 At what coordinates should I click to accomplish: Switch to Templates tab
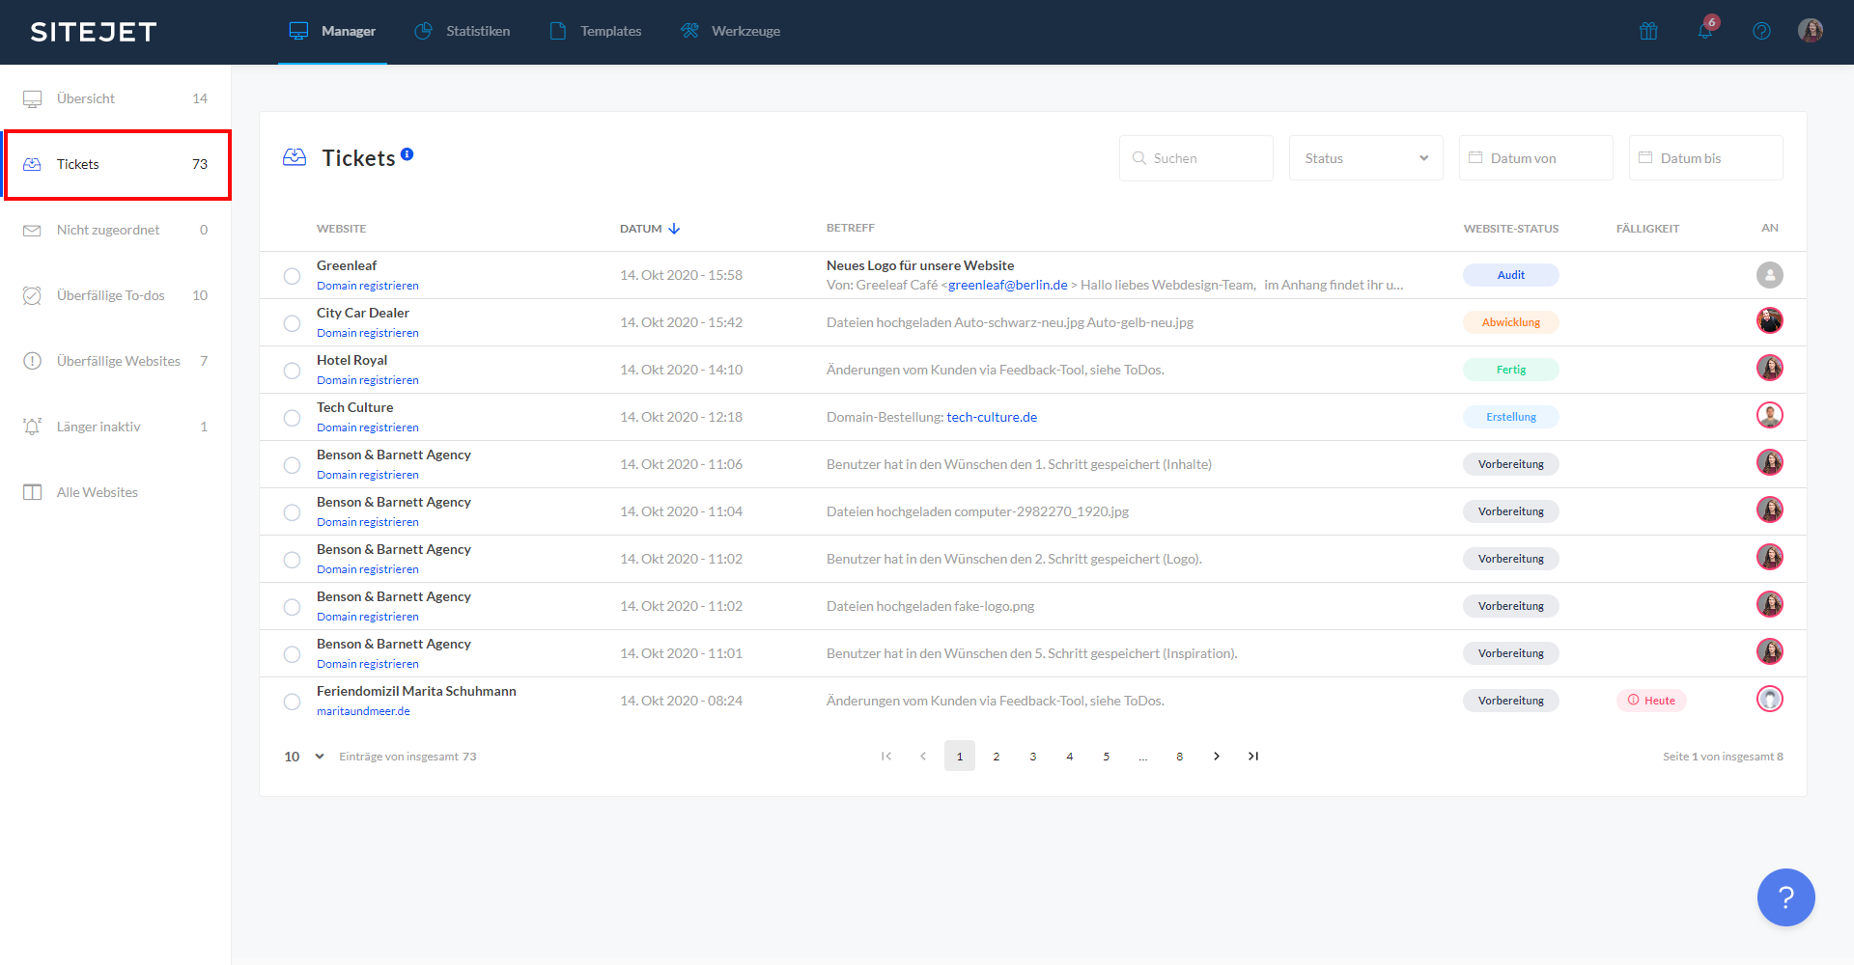[596, 32]
